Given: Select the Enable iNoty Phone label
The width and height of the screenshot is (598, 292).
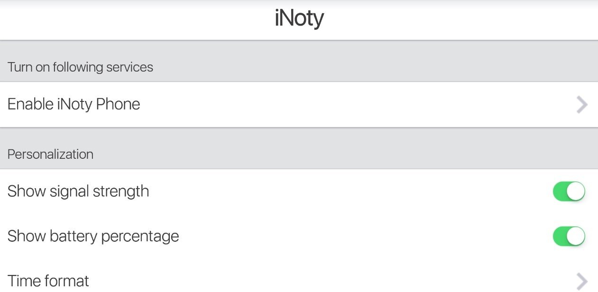Looking at the screenshot, I should 74,104.
